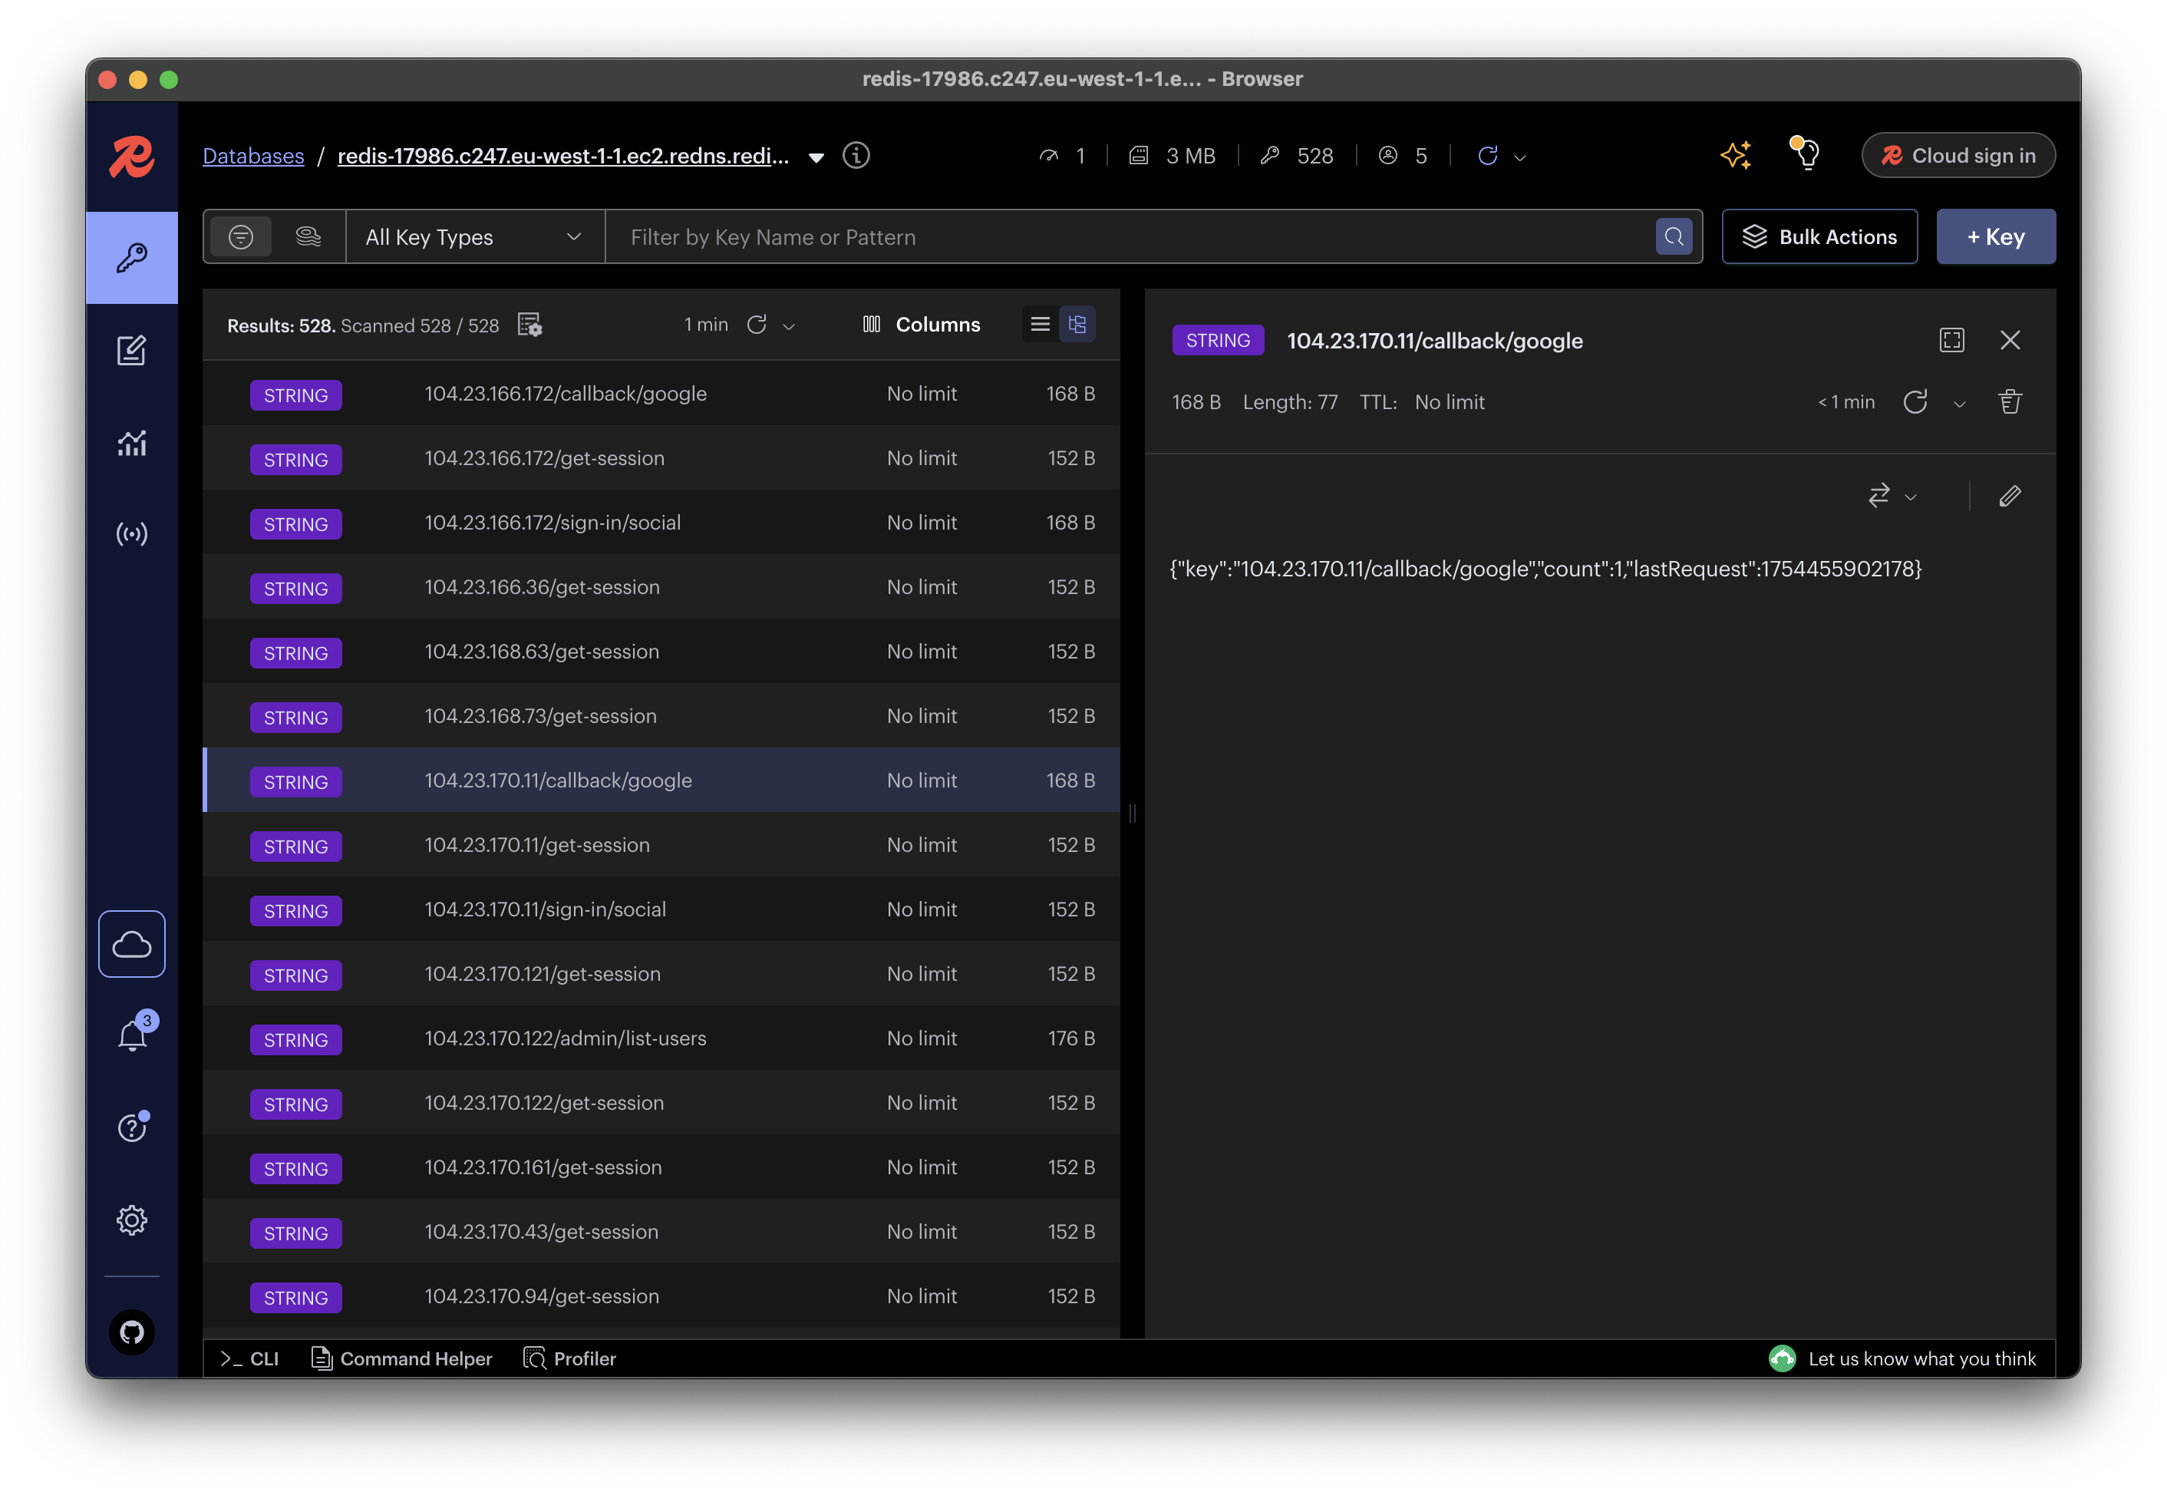Click the database name redis-17986 link
The width and height of the screenshot is (2167, 1492).
point(563,156)
